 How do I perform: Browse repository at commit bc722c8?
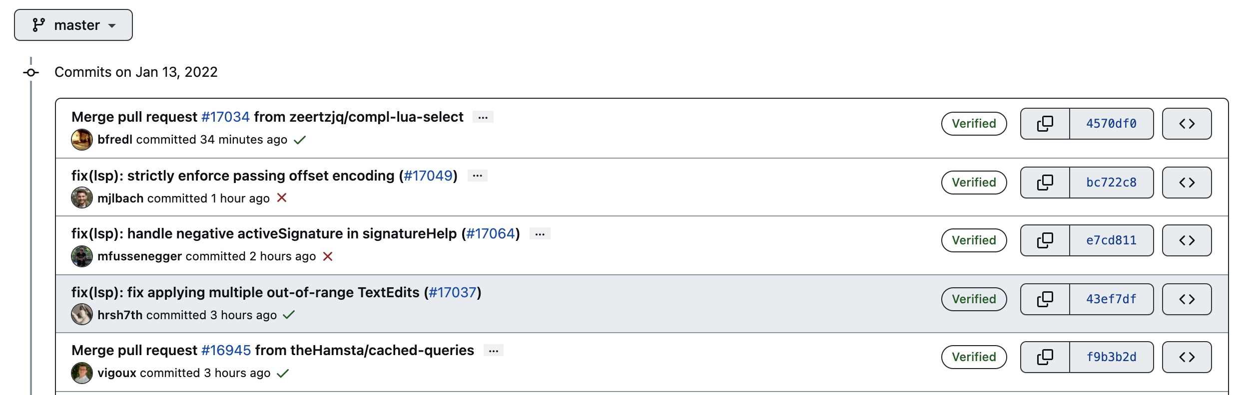1188,182
